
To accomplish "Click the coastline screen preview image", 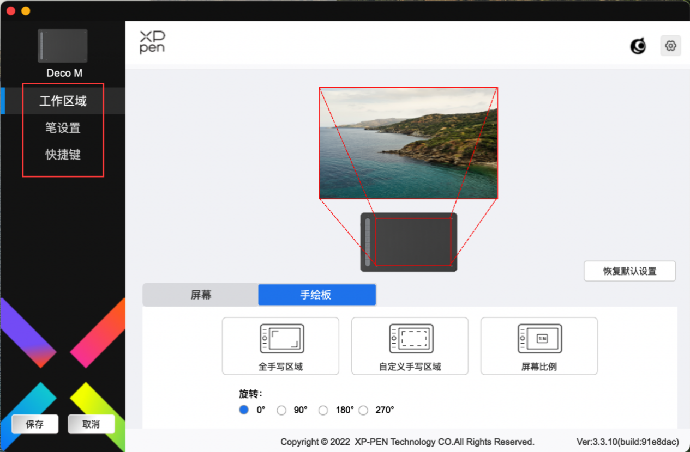I will (x=408, y=143).
